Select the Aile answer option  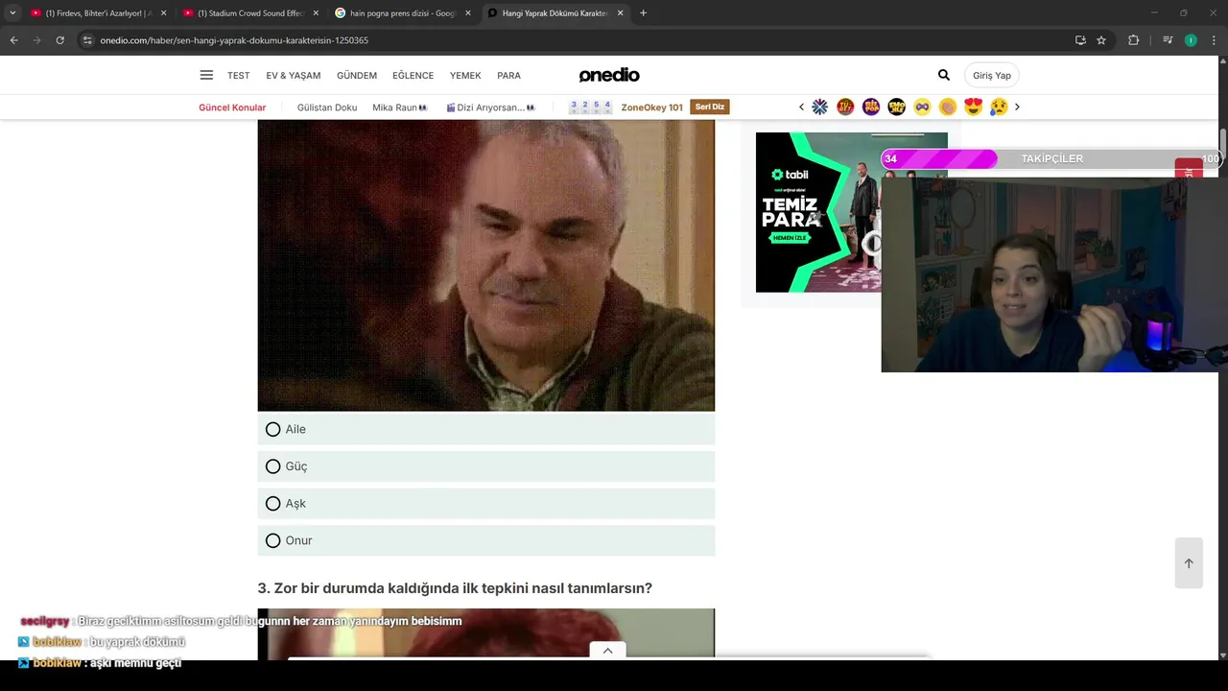(x=486, y=429)
